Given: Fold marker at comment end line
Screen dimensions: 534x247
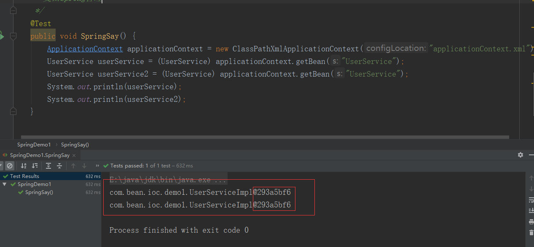Looking at the screenshot, I should point(13,10).
